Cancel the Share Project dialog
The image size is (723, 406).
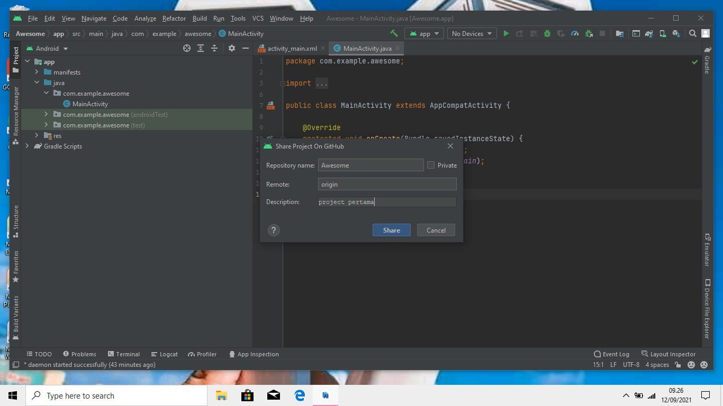[436, 230]
